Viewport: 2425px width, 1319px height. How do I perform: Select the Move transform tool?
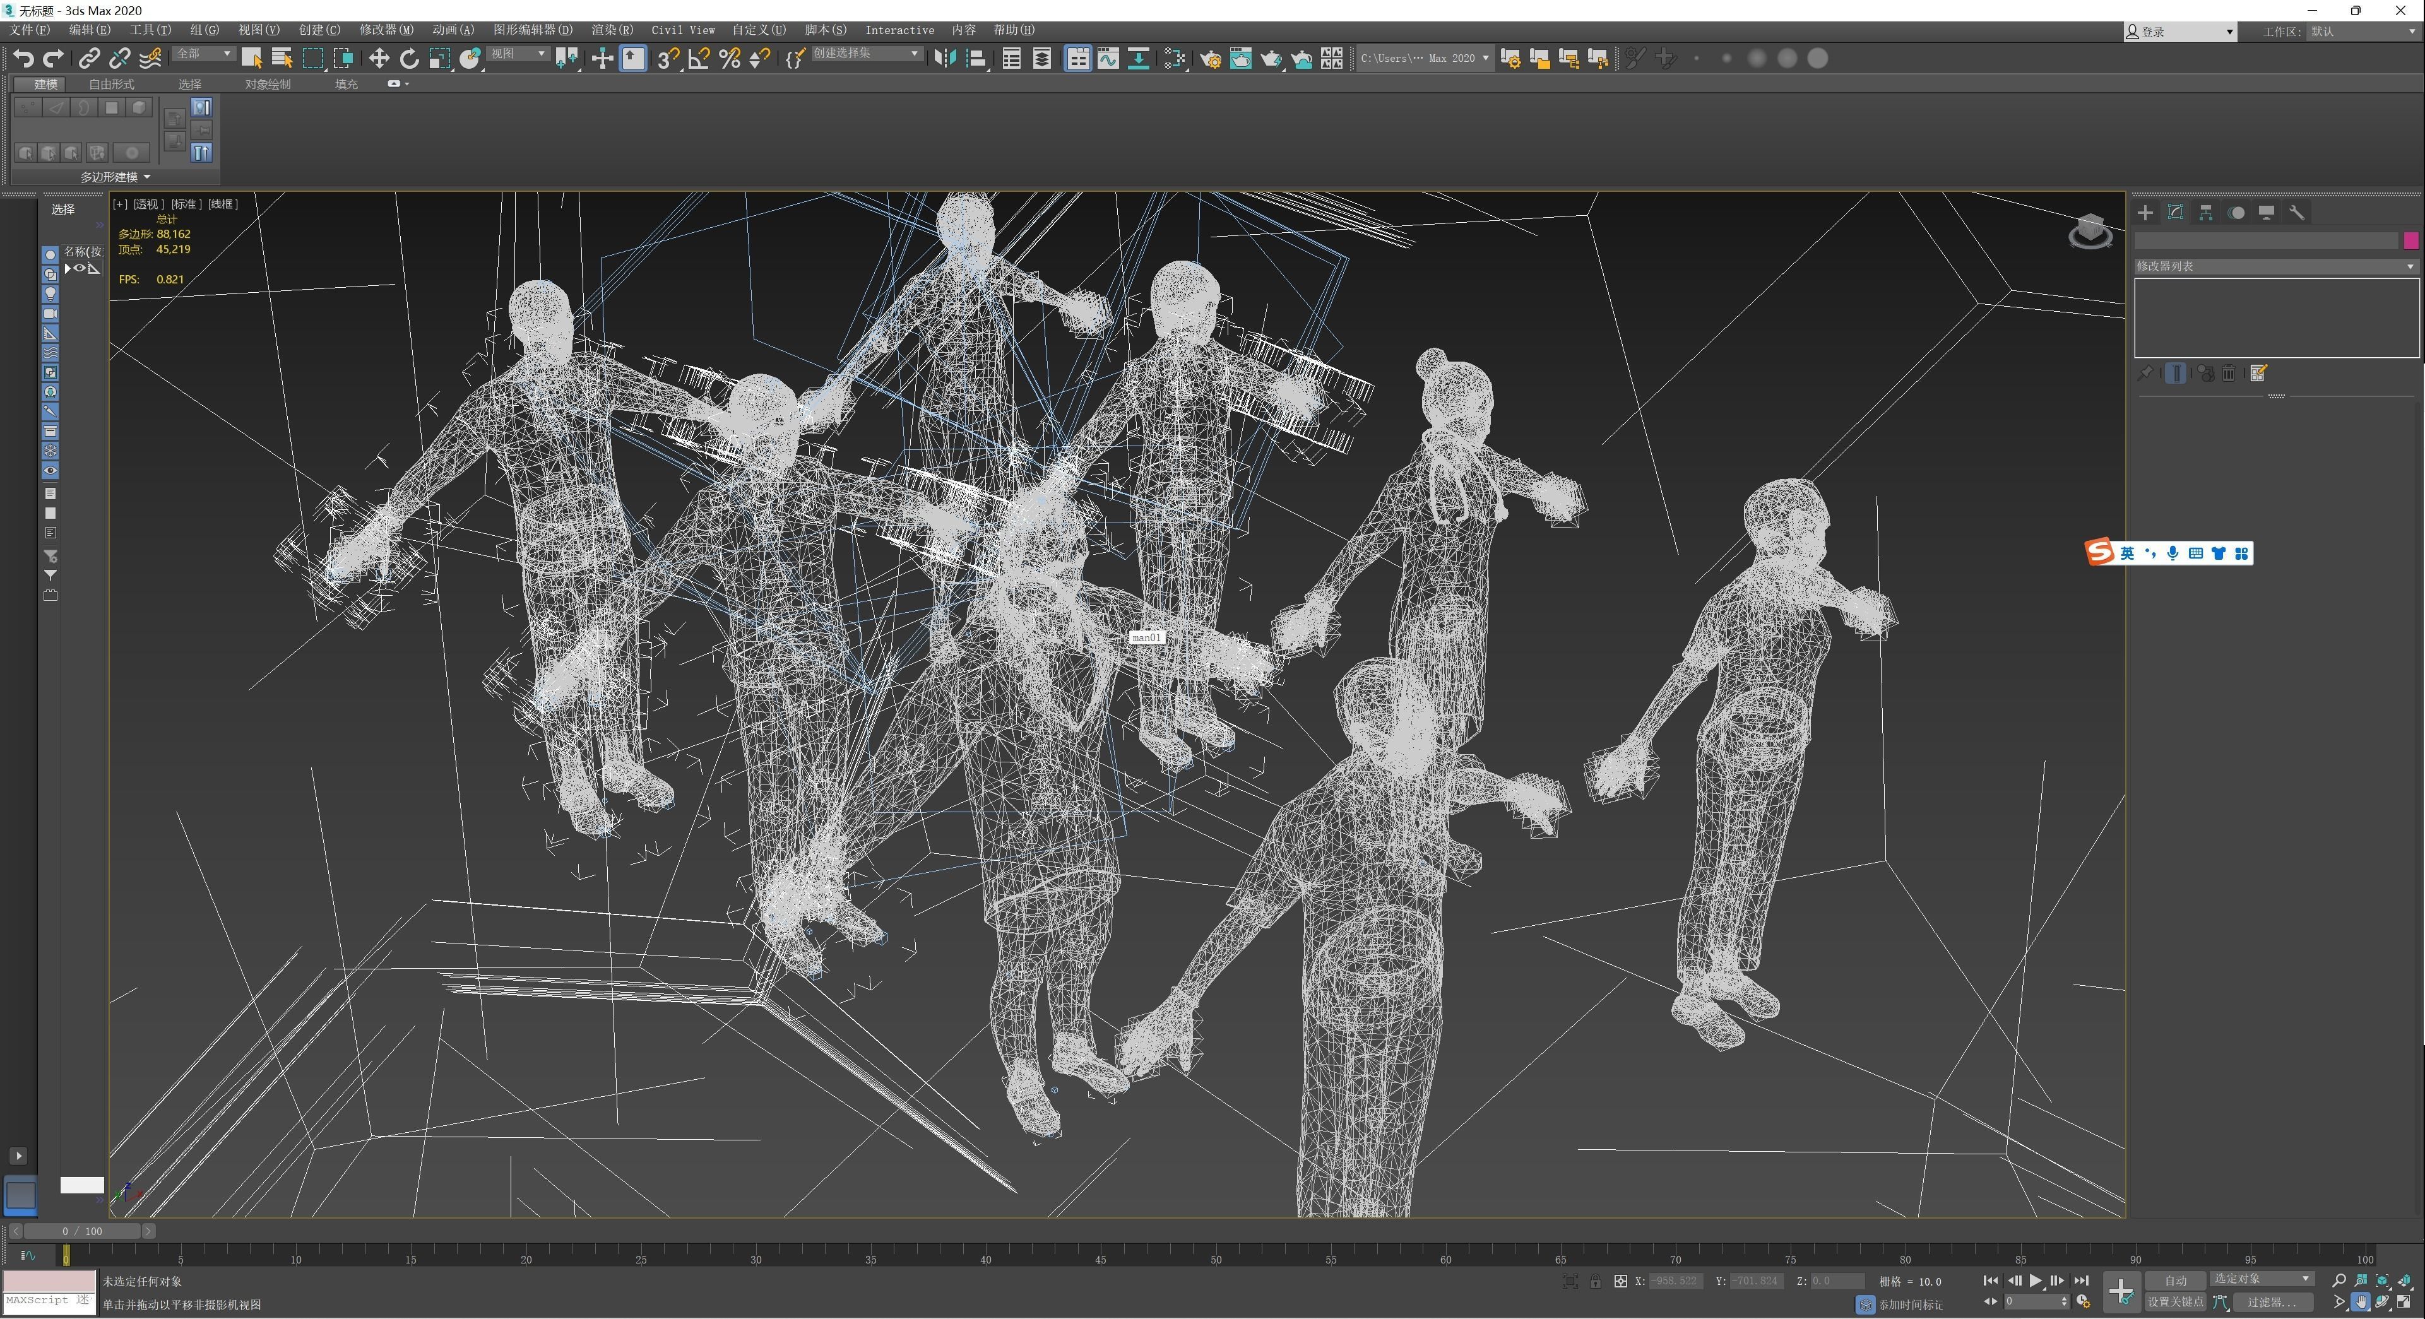379,59
